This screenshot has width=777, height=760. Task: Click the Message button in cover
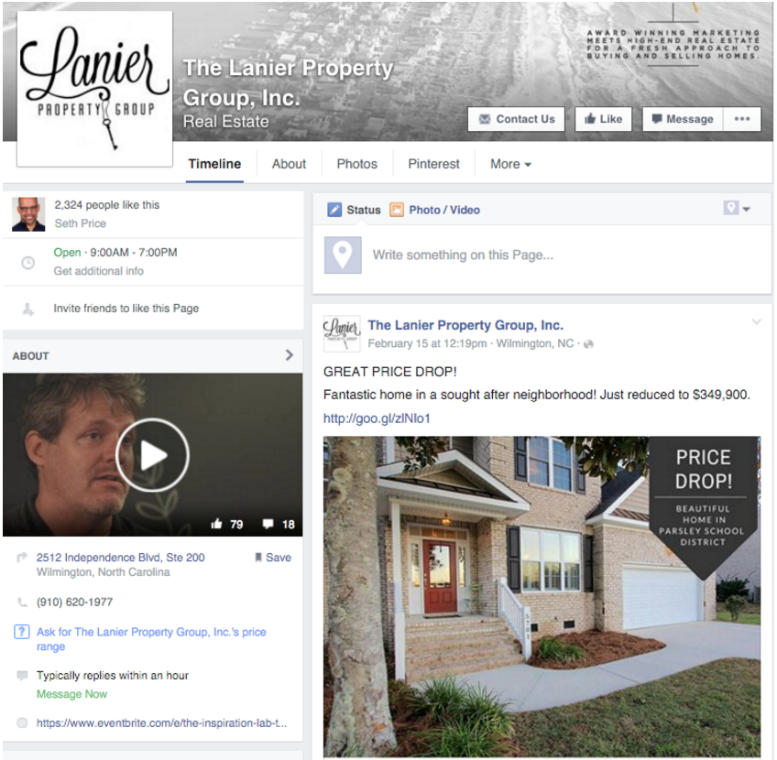683,119
